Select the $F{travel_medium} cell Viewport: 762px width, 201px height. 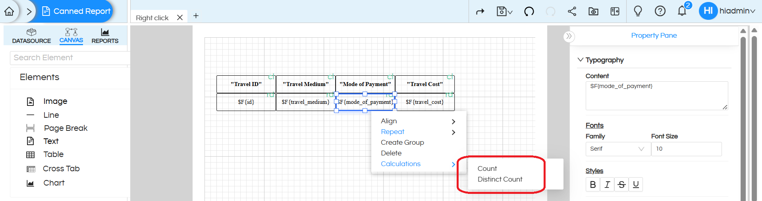tap(306, 102)
